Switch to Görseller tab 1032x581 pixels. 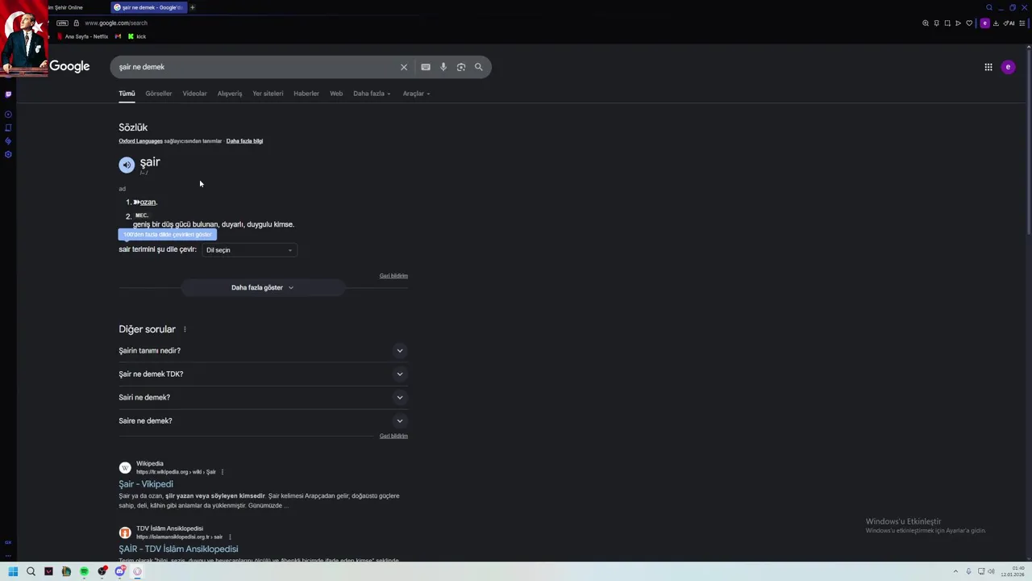(x=159, y=94)
